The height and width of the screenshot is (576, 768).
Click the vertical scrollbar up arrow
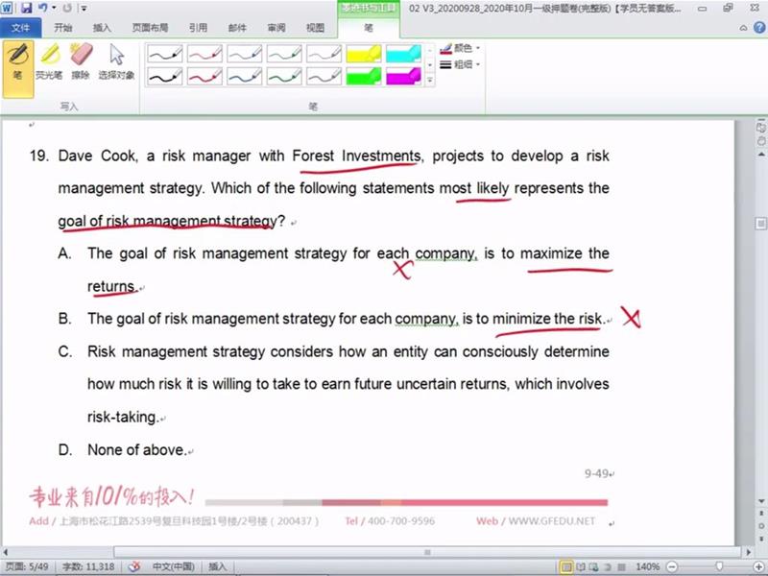click(761, 155)
